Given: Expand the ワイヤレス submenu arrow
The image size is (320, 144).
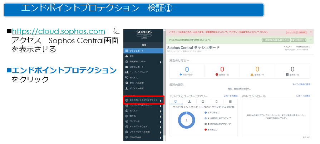Looking at the screenshot, I should [161, 122].
